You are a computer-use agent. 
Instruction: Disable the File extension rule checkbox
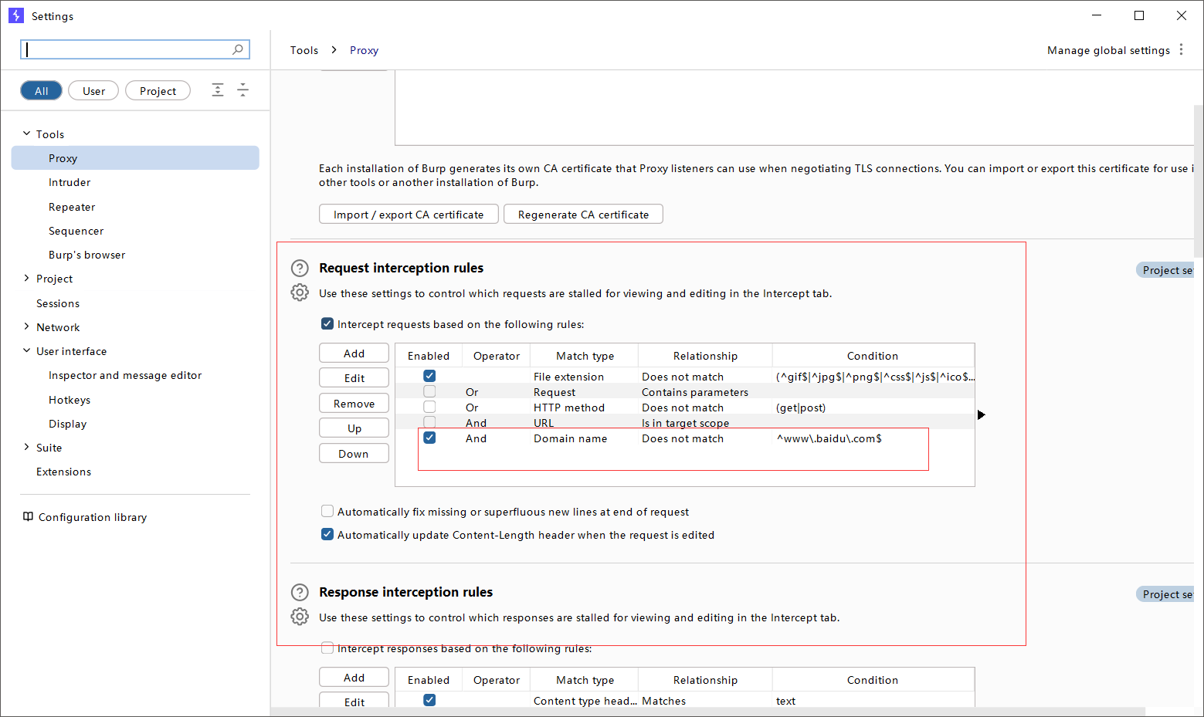[429, 376]
